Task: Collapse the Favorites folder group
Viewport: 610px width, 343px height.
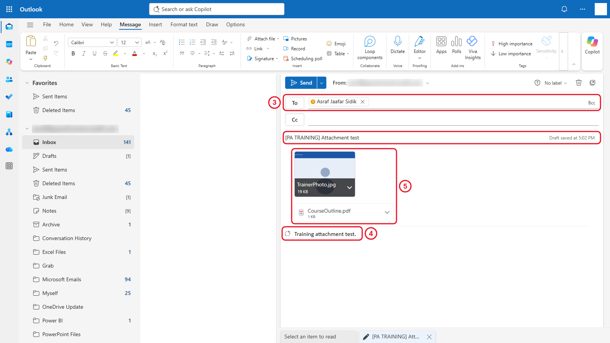Action: click(27, 83)
